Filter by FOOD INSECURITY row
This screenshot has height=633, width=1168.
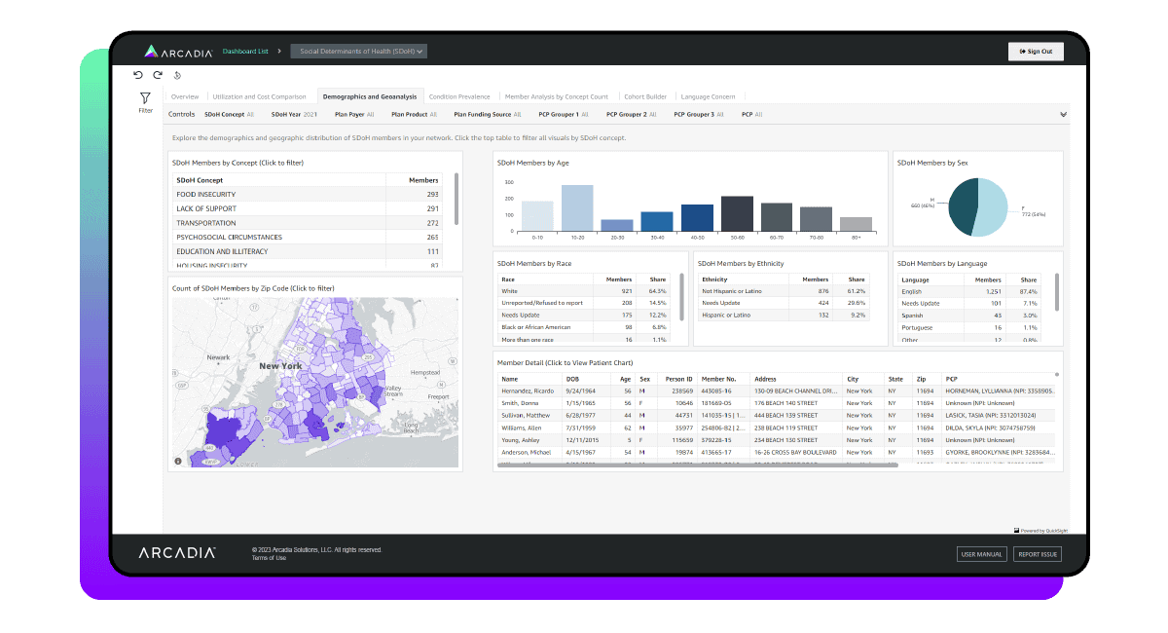point(309,195)
